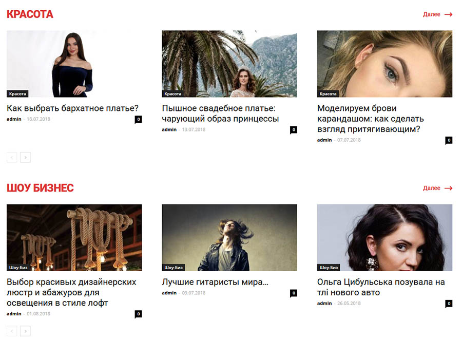The height and width of the screenshot is (340, 462).
Task: Open the comment badge for the Ольга Цибульська article
Action: click(449, 304)
